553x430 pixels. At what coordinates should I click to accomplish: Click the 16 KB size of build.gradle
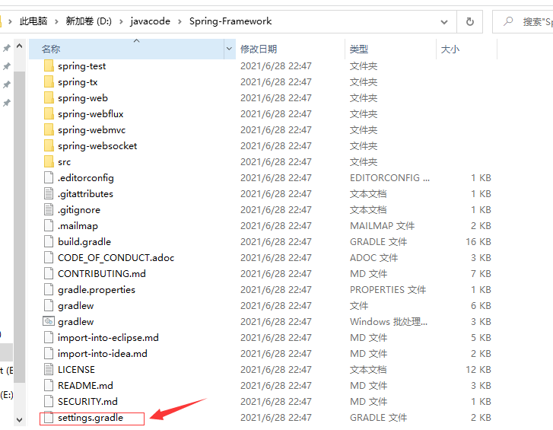click(x=478, y=241)
